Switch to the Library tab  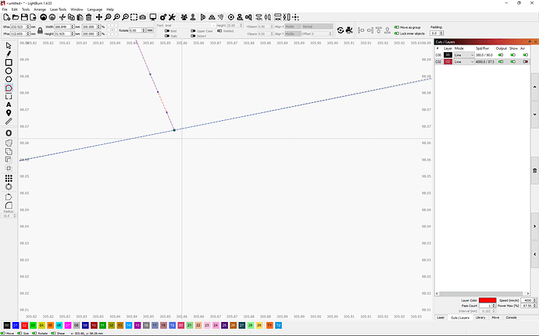[x=480, y=317]
